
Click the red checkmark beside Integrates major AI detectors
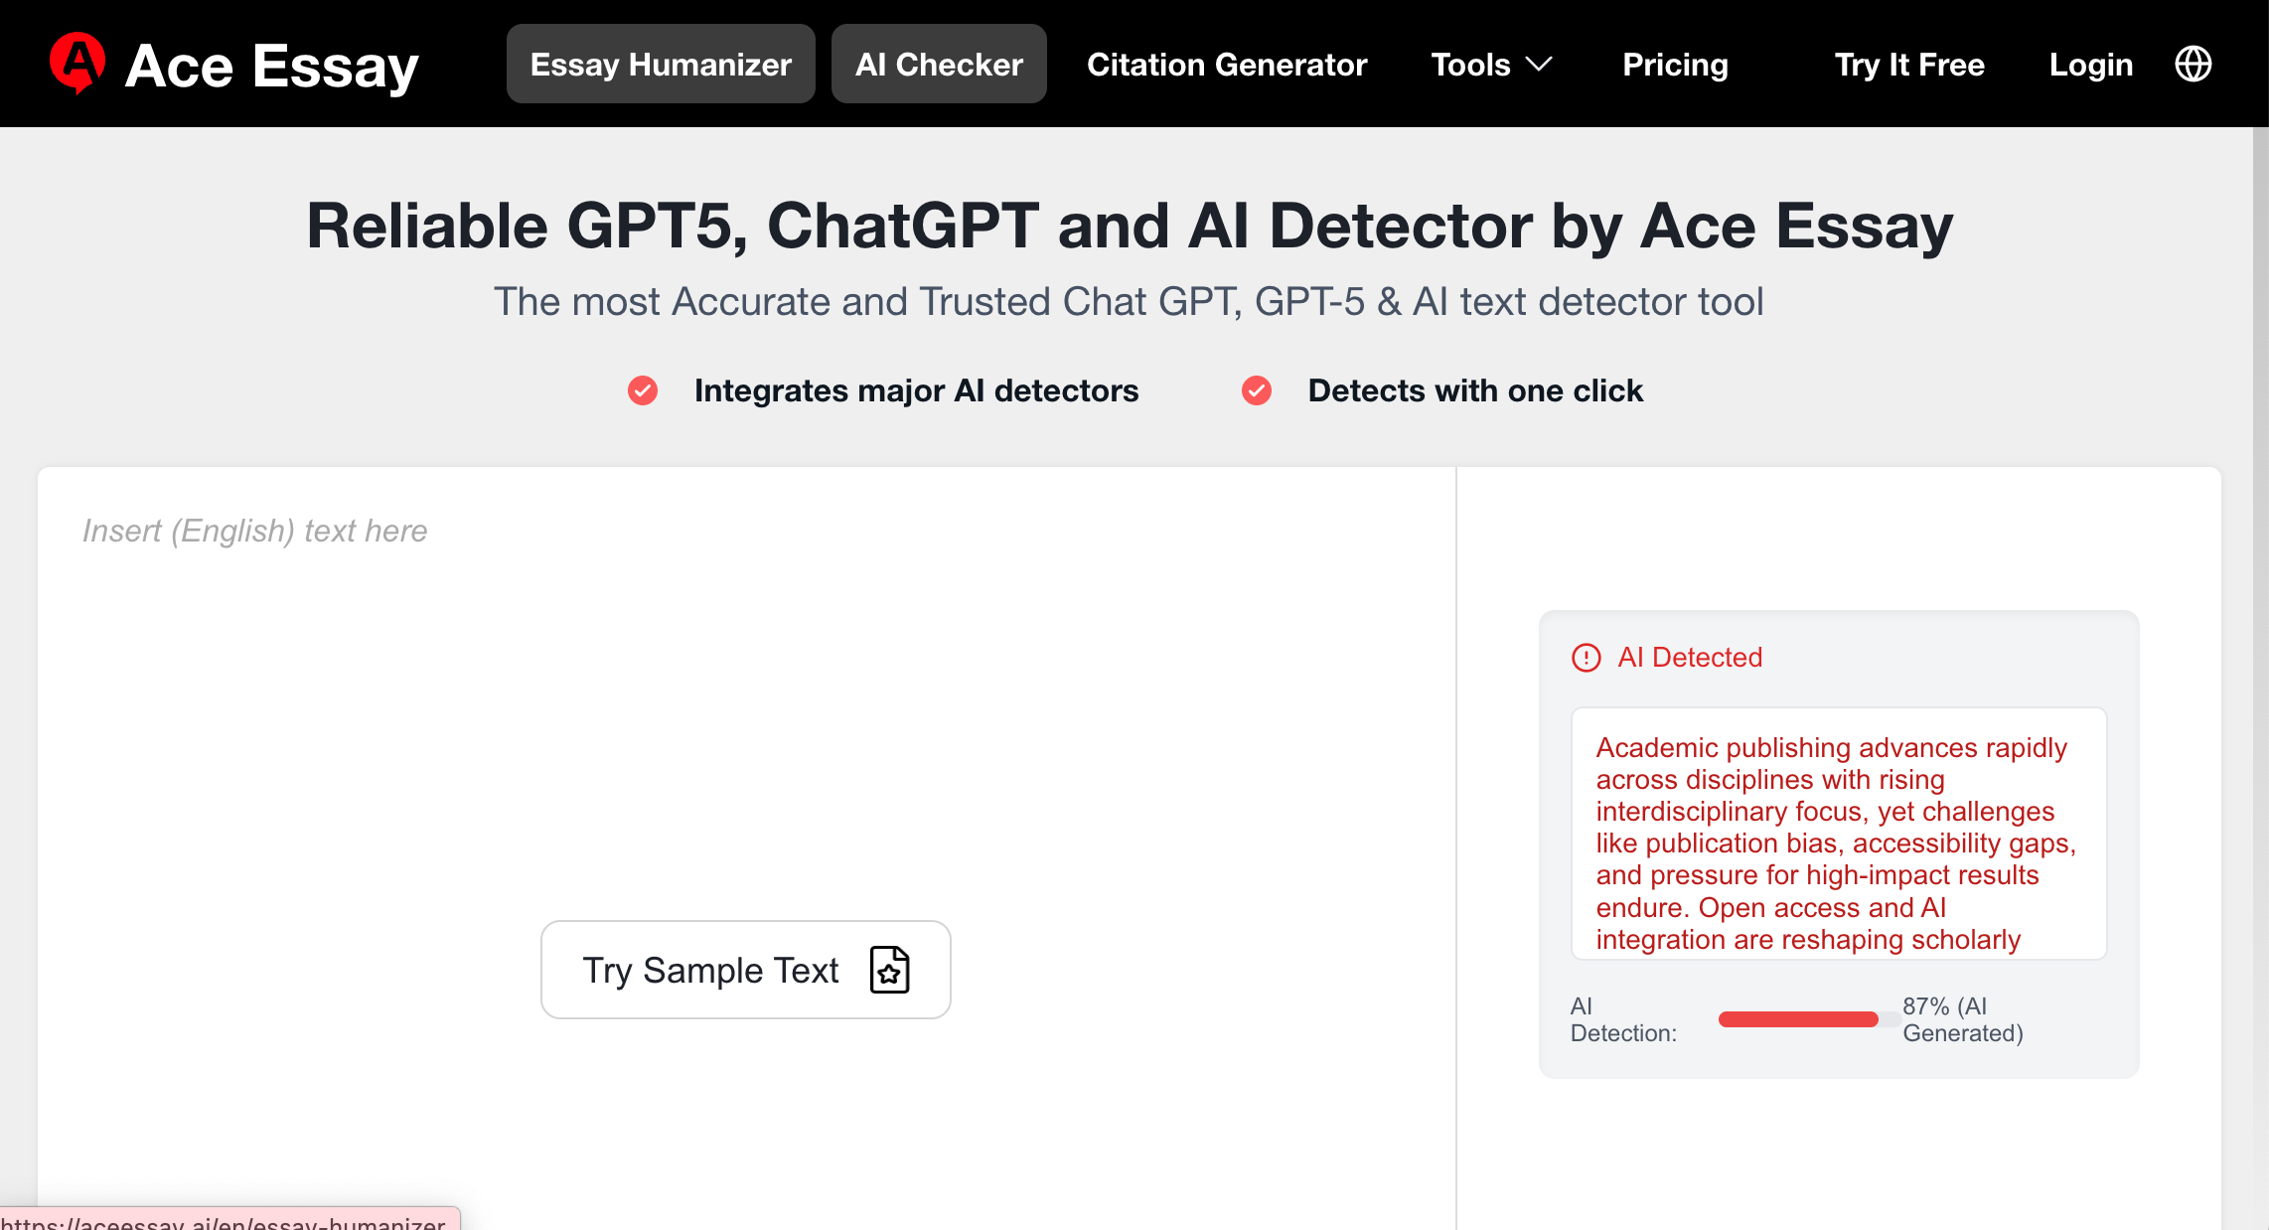(643, 390)
